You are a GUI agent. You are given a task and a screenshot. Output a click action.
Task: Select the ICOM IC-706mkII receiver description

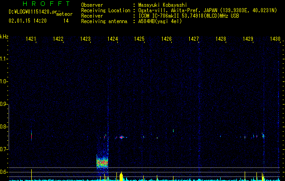pyautogui.click(x=188, y=16)
